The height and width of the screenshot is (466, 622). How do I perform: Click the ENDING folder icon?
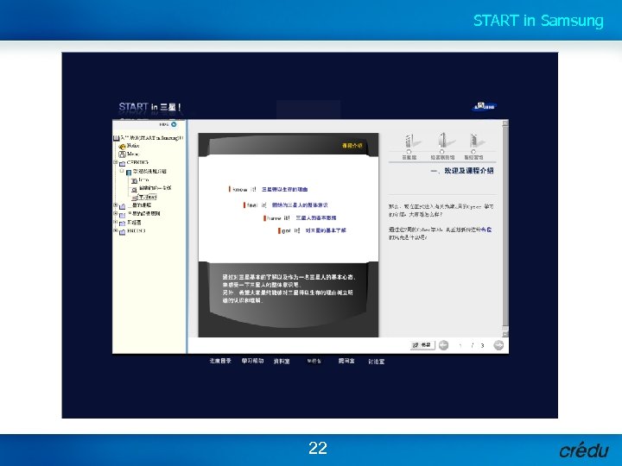click(122, 231)
